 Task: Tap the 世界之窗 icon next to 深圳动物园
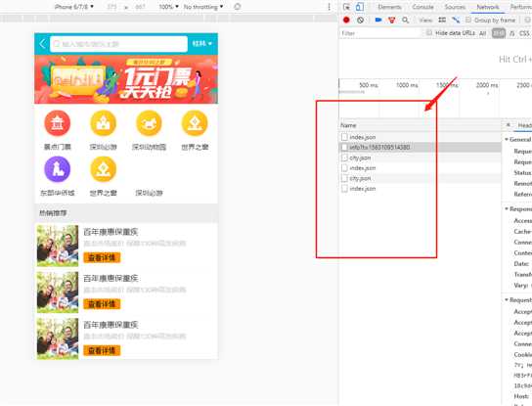point(195,123)
